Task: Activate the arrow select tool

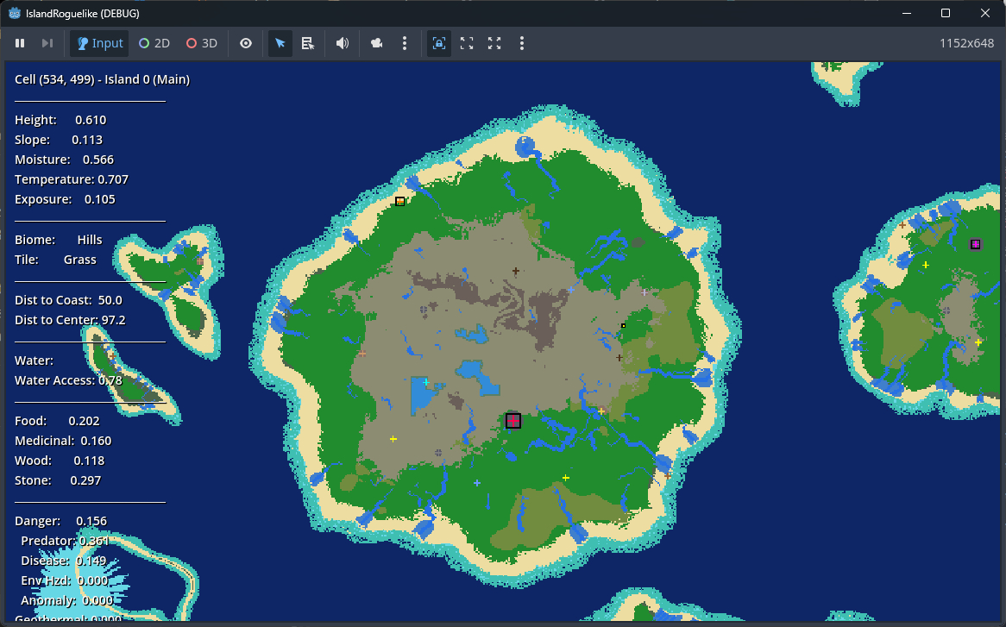Action: pos(280,43)
